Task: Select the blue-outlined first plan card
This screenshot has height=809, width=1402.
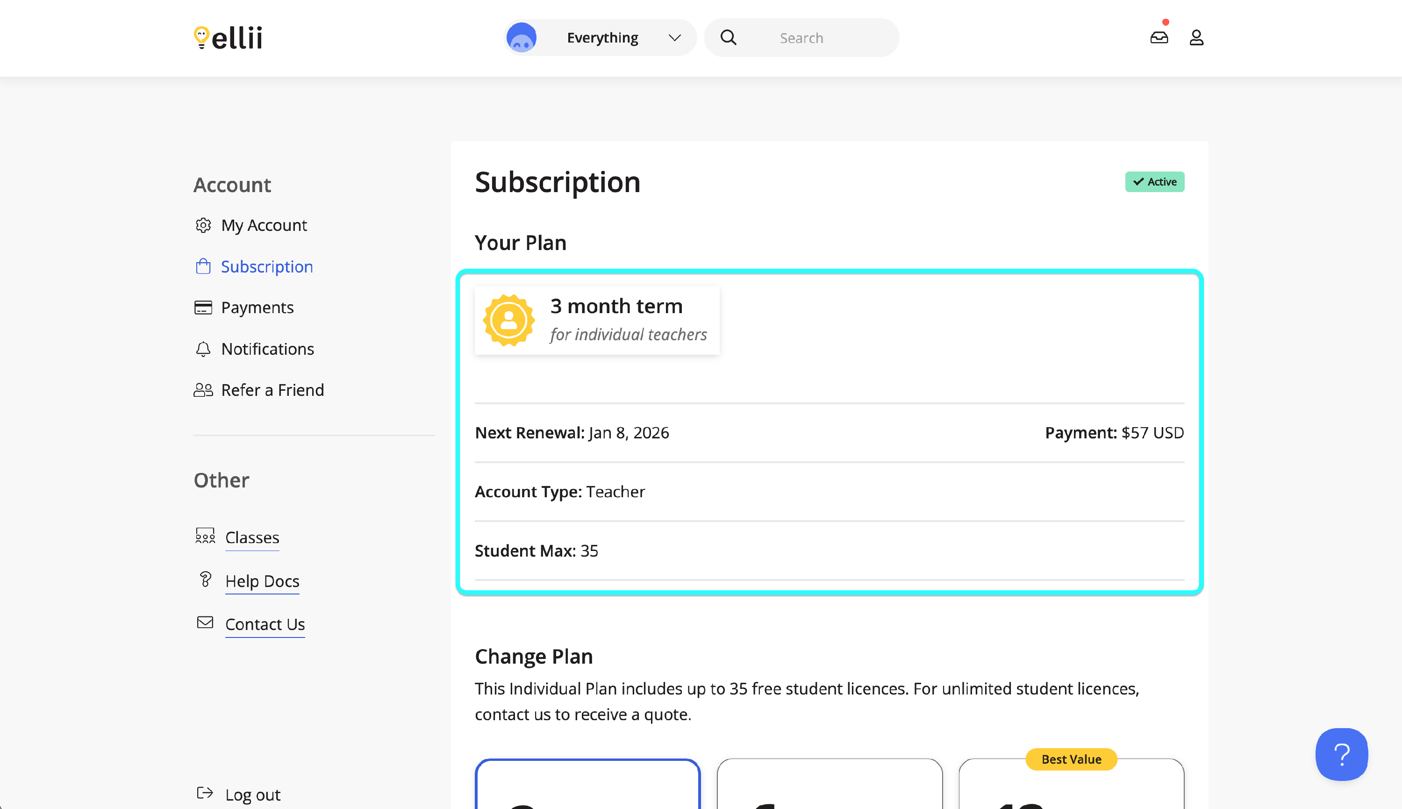Action: [x=587, y=786]
